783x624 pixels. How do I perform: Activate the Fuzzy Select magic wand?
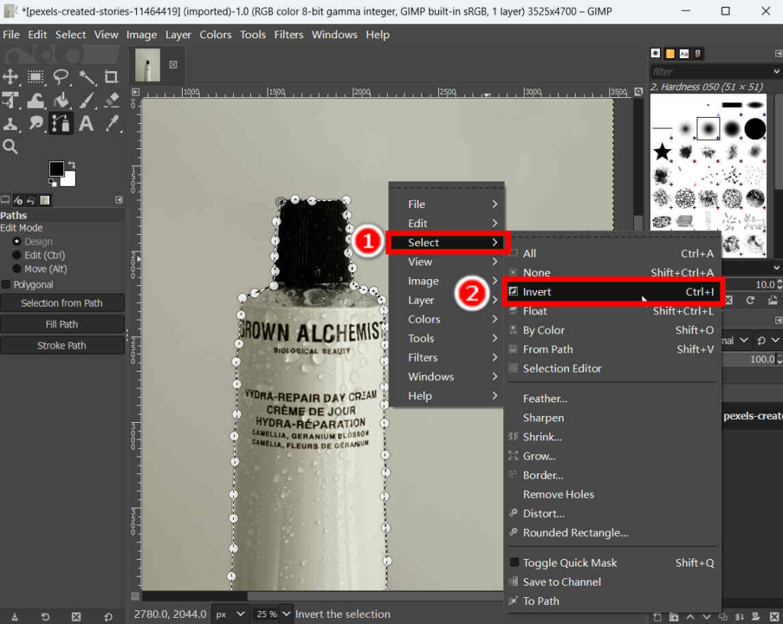point(86,76)
